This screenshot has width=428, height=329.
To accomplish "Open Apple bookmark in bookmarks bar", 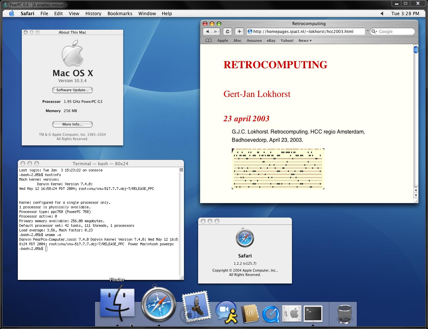I will (x=223, y=41).
